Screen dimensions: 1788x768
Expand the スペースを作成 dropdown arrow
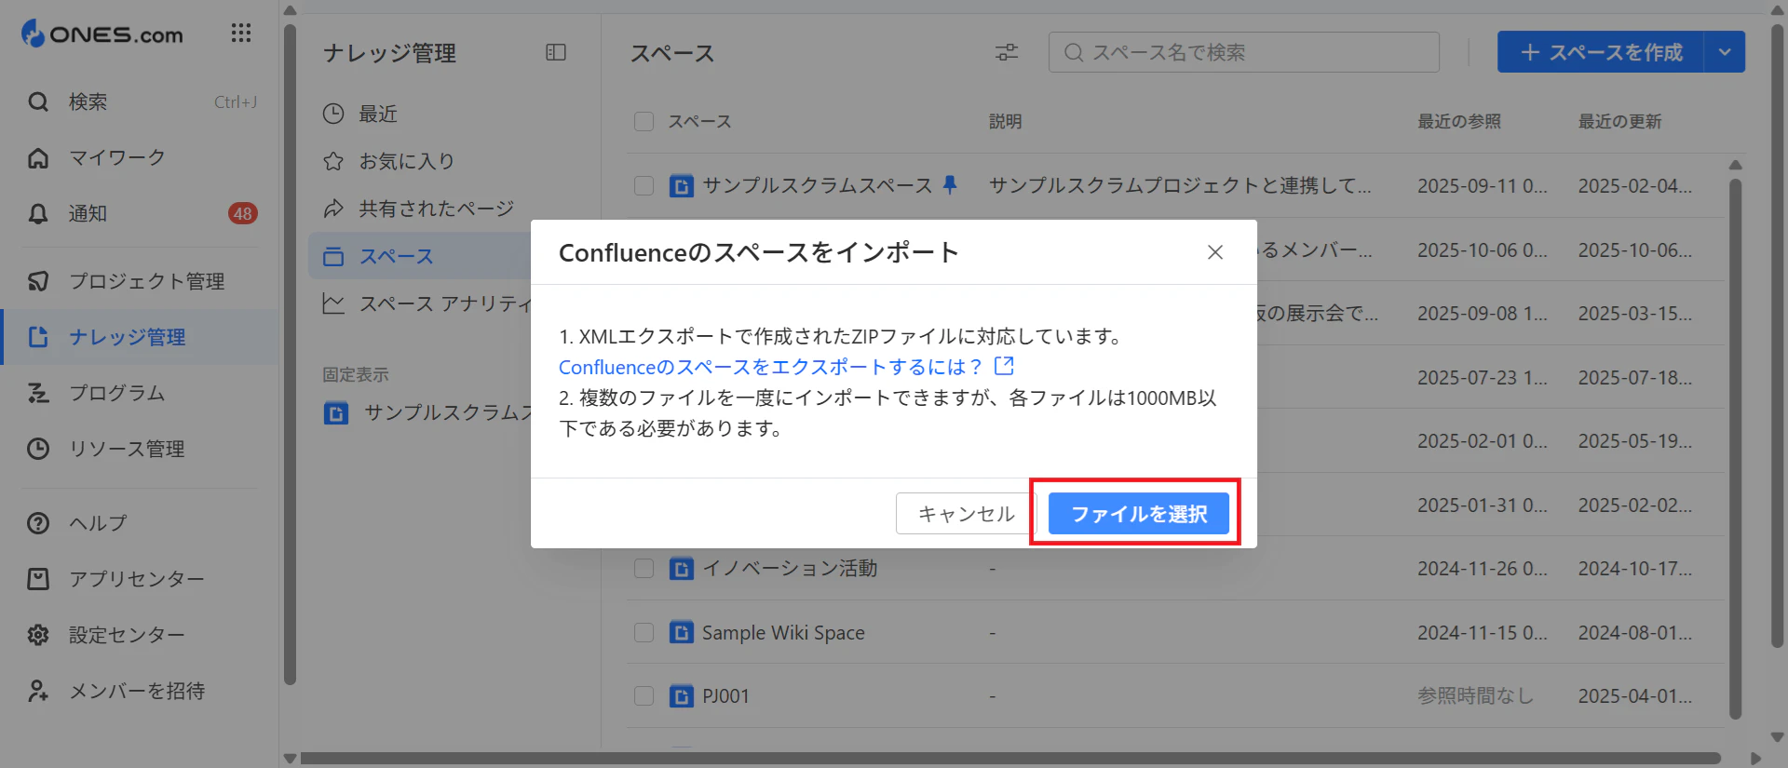(x=1725, y=52)
